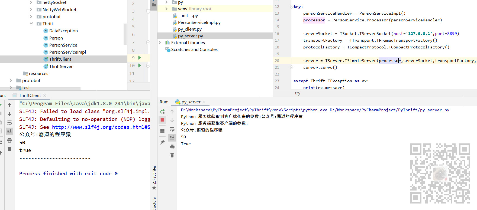Click the up-stack-trace arrow in PyCharm Run panel

click(x=172, y=111)
